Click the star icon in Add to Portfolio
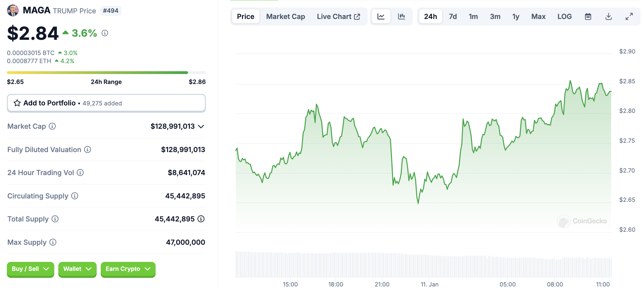The height and width of the screenshot is (288, 643). pos(17,103)
